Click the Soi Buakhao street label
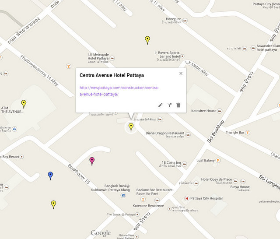Image resolution: width=280 pixels, height=239 pixels. tap(216, 131)
